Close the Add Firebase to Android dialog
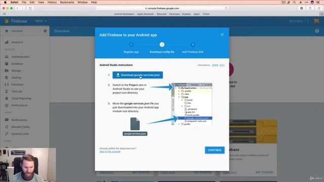 pyautogui.click(x=222, y=34)
